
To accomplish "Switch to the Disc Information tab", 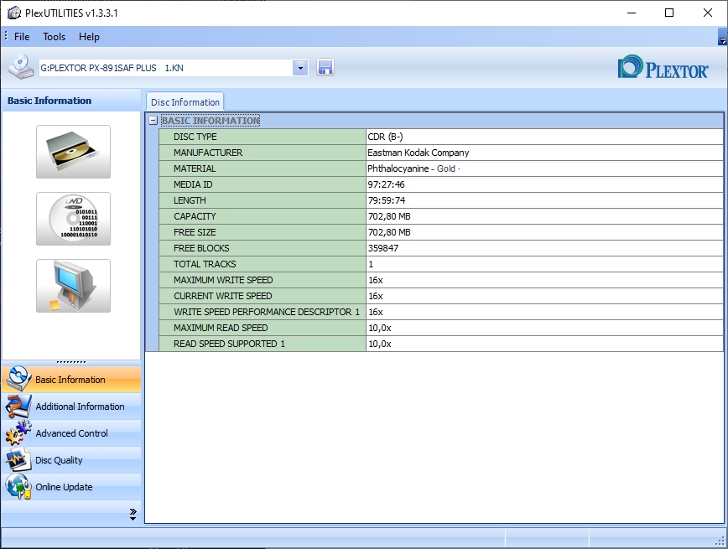I will point(185,102).
